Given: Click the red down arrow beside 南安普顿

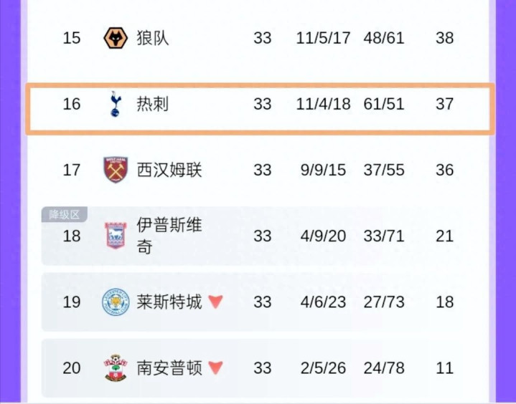Looking at the screenshot, I should coord(215,368).
